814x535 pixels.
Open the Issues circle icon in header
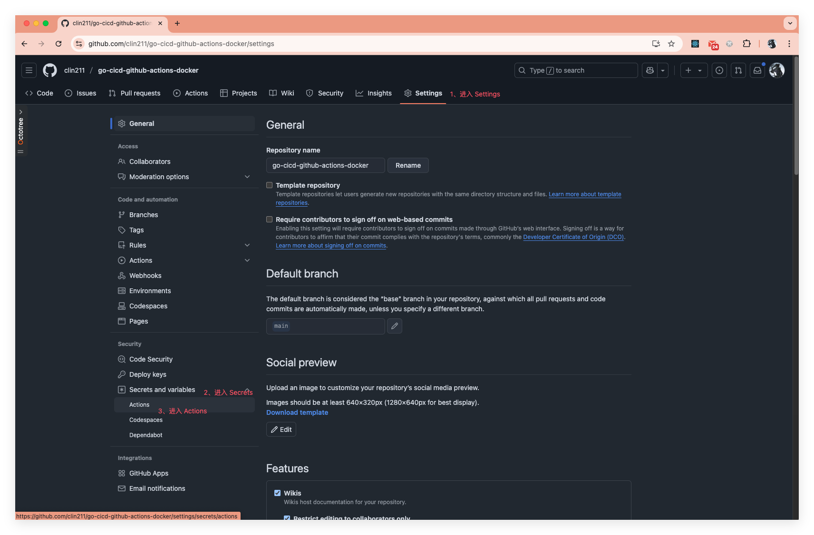719,70
